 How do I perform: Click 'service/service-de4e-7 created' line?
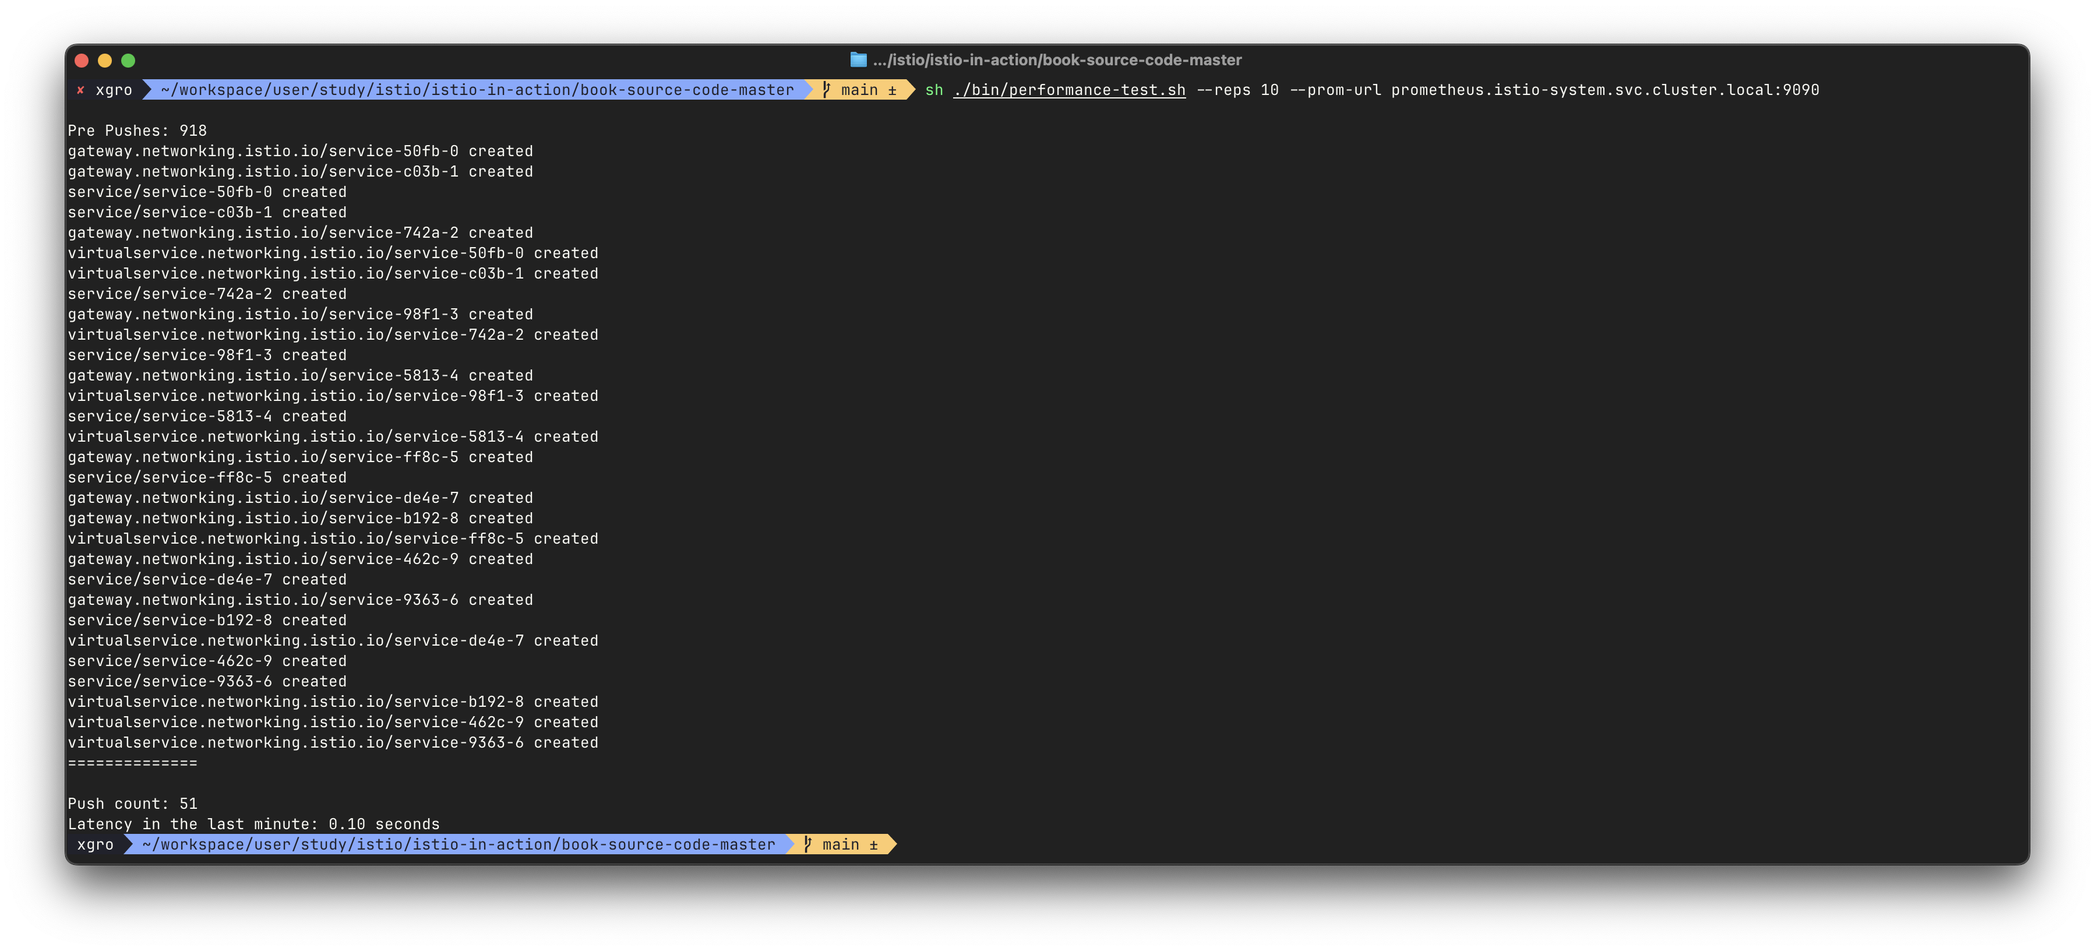207,579
